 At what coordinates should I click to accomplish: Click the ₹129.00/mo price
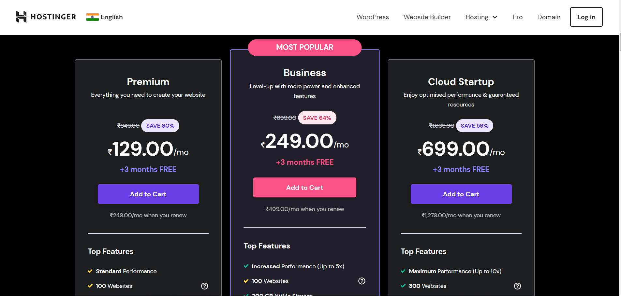(148, 149)
